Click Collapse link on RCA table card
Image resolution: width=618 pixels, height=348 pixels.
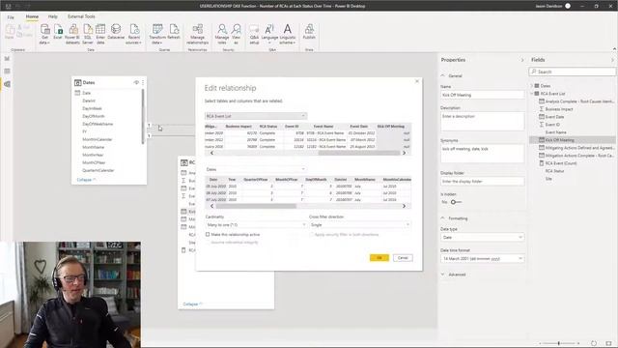click(193, 304)
